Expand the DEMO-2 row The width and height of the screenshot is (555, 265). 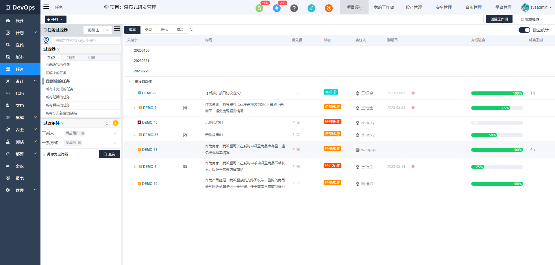click(x=135, y=108)
